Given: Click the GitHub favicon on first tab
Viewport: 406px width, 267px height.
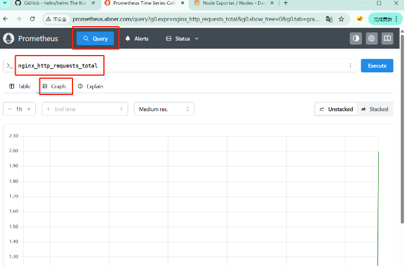Looking at the screenshot, I should coord(18,3).
